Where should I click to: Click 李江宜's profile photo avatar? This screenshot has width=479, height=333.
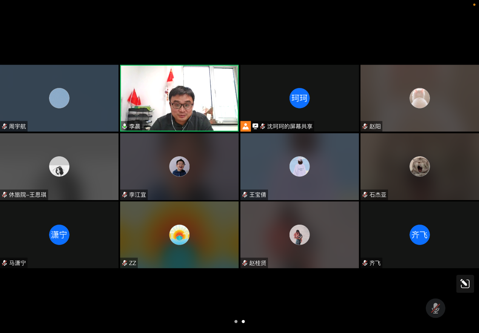point(179,166)
